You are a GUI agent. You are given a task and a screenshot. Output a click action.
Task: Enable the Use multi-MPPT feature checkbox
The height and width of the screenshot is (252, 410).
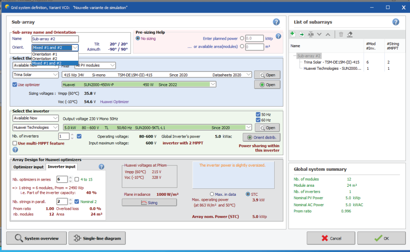click(x=15, y=143)
